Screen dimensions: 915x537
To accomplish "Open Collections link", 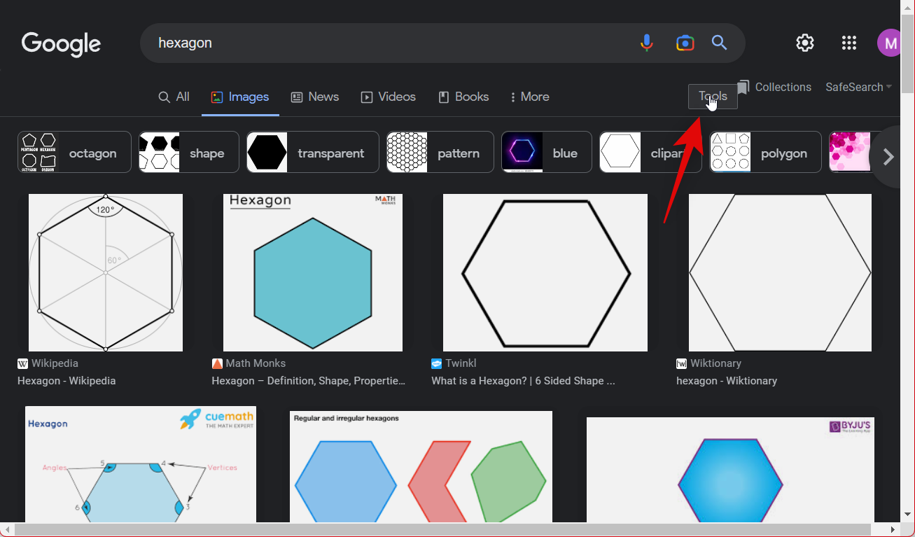I will 774,87.
